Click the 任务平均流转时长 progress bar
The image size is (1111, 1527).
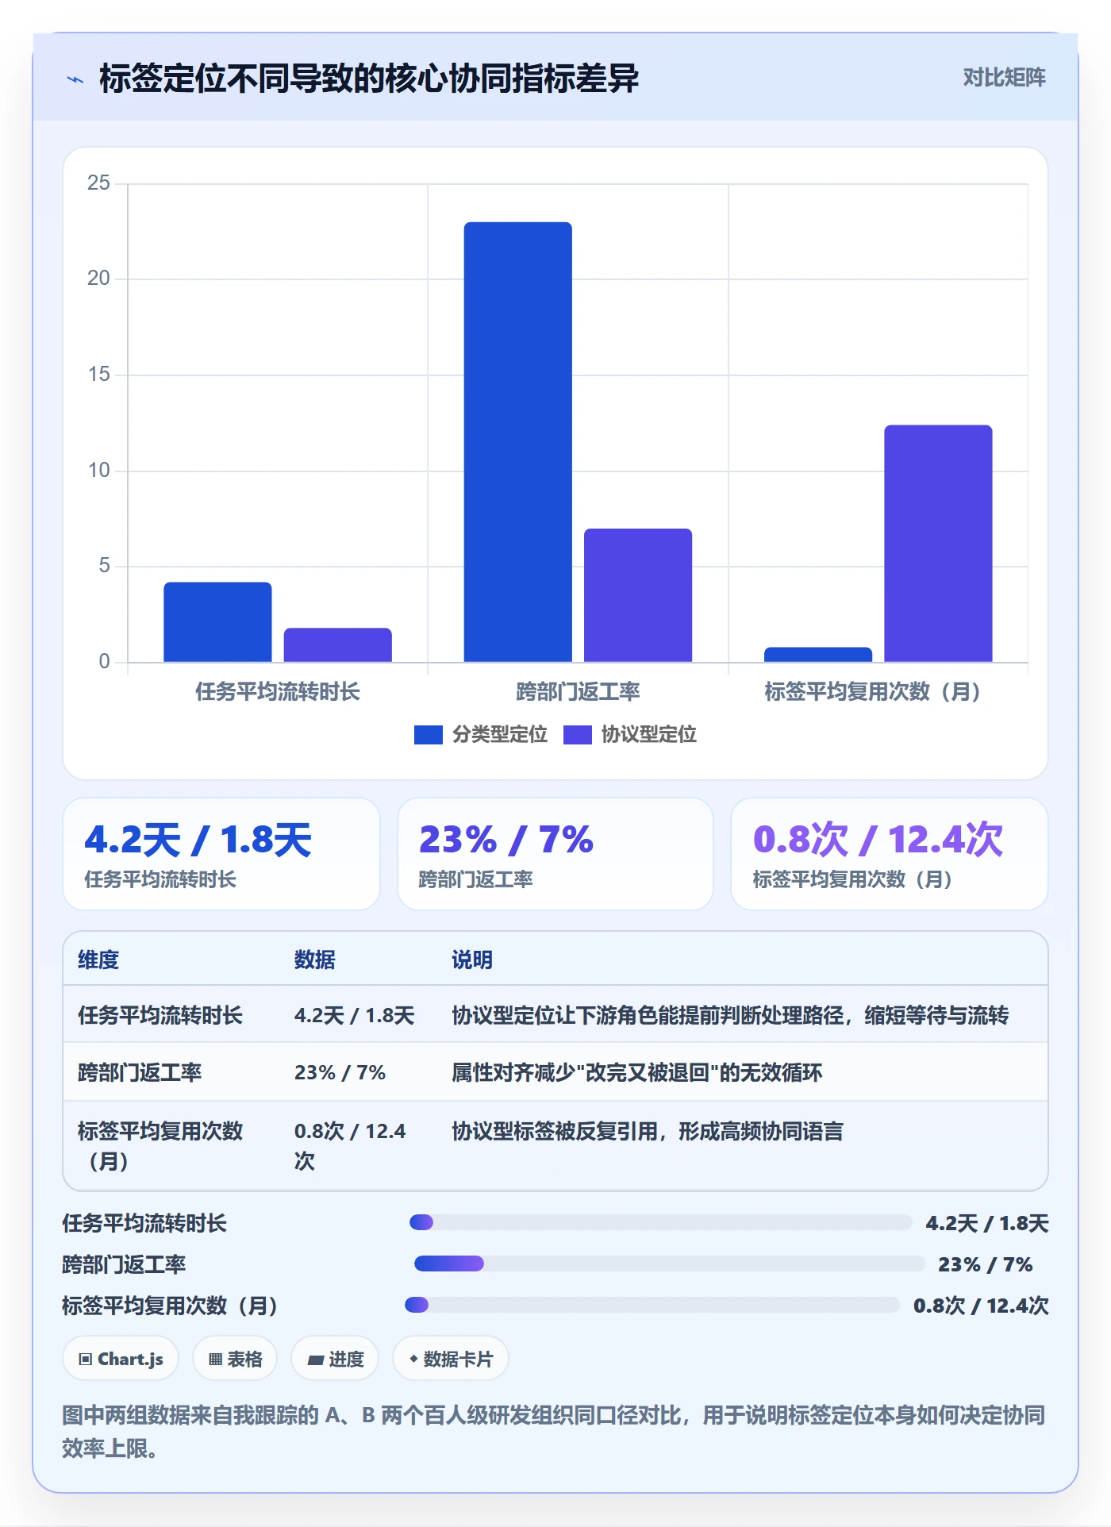(660, 1222)
